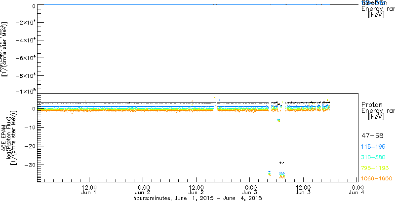Click the black outlier points near -30
This screenshot has height=202, width=395.
point(282,163)
